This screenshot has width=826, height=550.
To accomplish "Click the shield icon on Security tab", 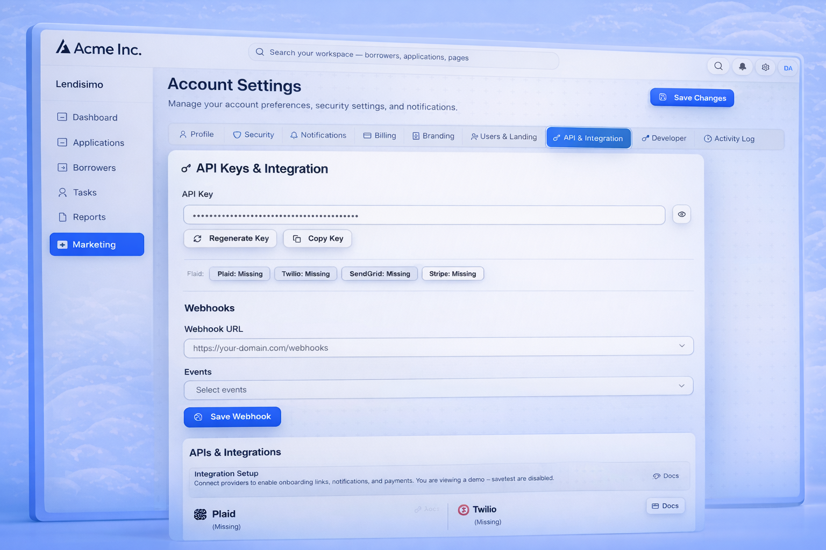I will pos(237,135).
